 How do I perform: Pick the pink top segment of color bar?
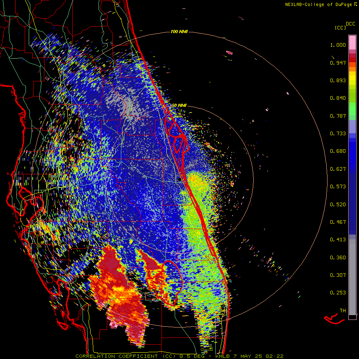[352, 42]
